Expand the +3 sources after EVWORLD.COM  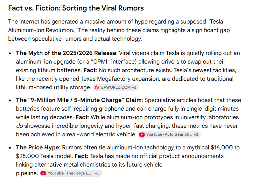click(x=134, y=87)
